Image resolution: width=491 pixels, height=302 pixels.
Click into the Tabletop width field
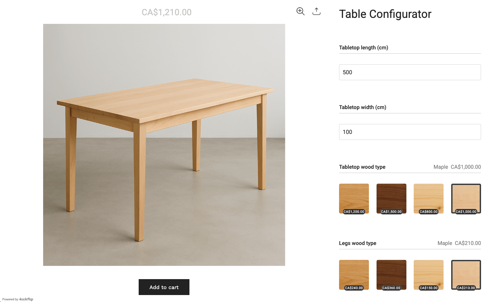[x=410, y=132]
